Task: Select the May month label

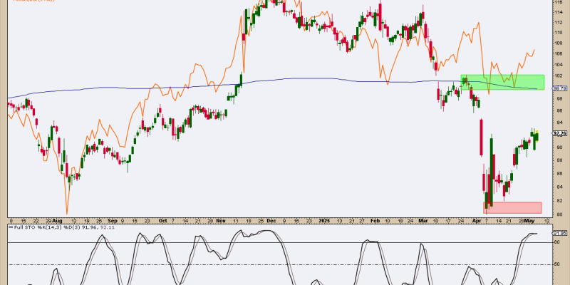Action: (529, 221)
